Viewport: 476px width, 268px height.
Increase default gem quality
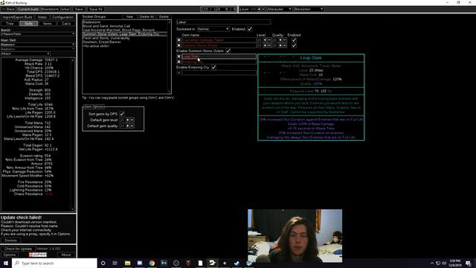[128, 126]
